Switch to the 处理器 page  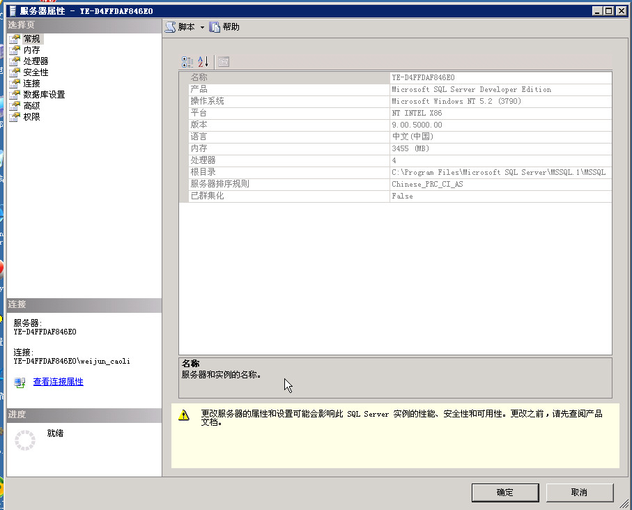point(36,61)
